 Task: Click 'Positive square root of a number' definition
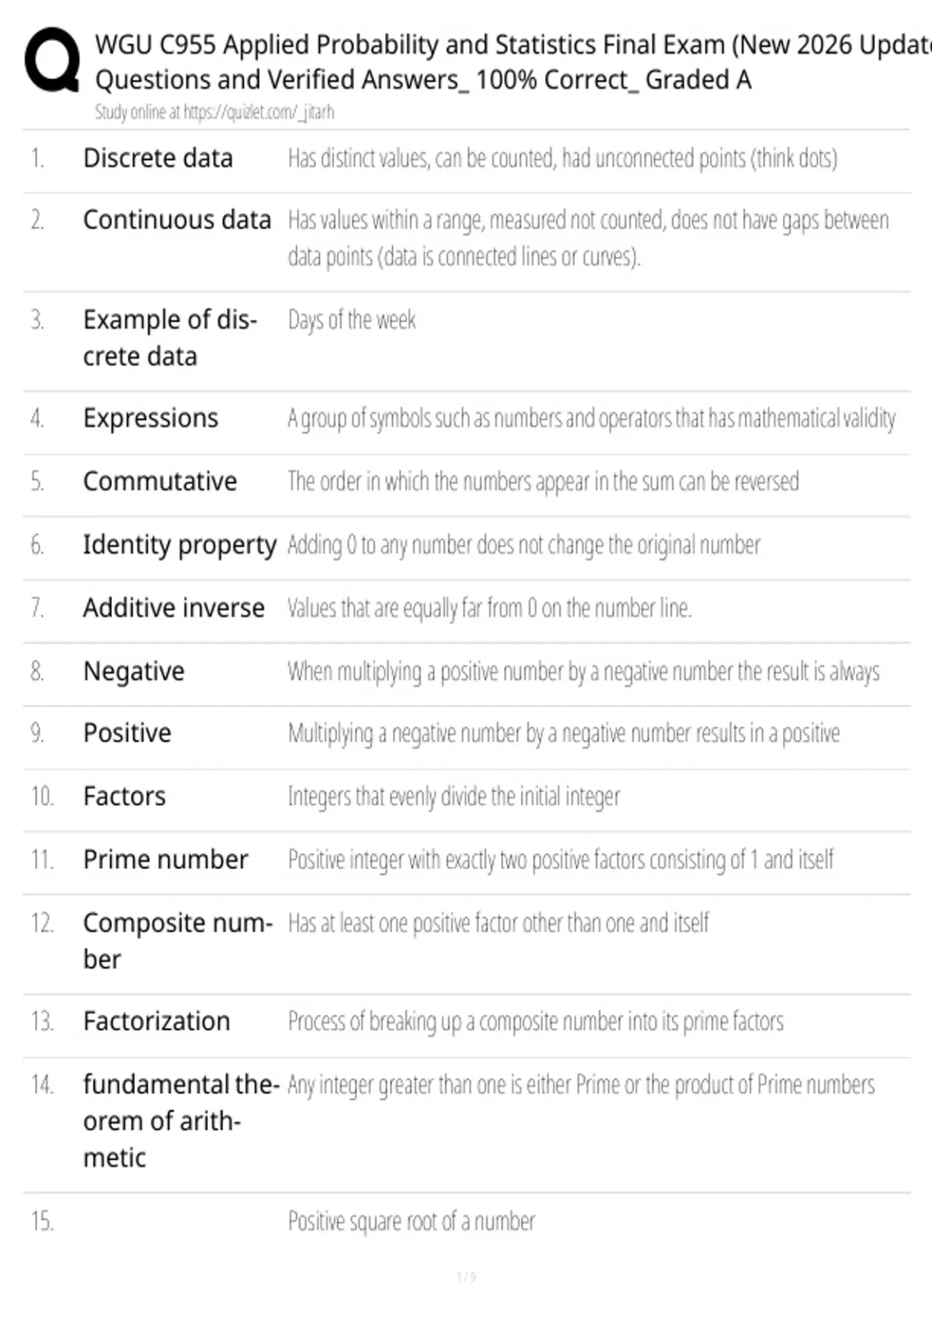tap(412, 1221)
